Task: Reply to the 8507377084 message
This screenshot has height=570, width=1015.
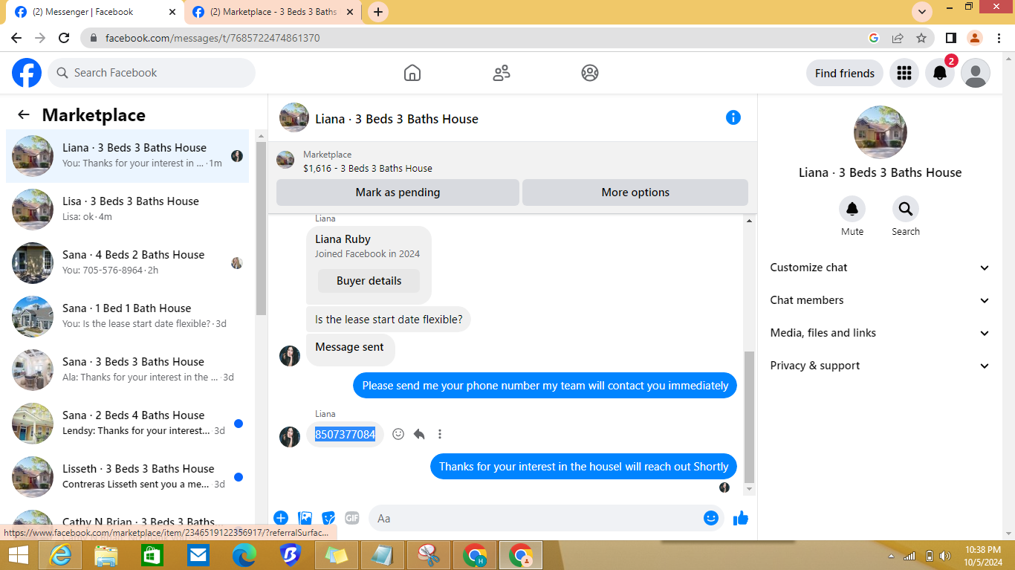Action: 419,434
